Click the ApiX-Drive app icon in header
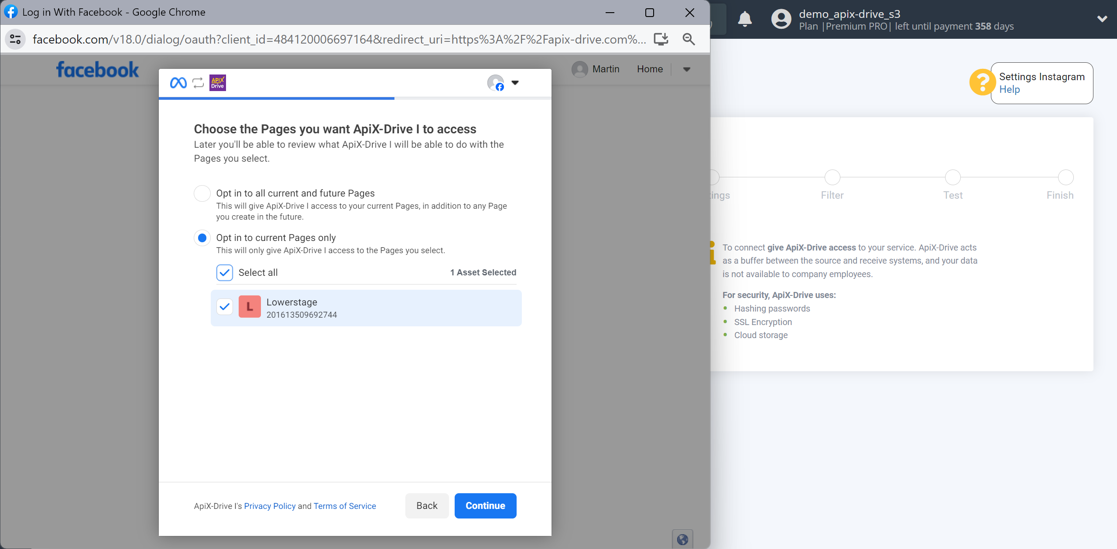The height and width of the screenshot is (549, 1117). click(x=218, y=83)
